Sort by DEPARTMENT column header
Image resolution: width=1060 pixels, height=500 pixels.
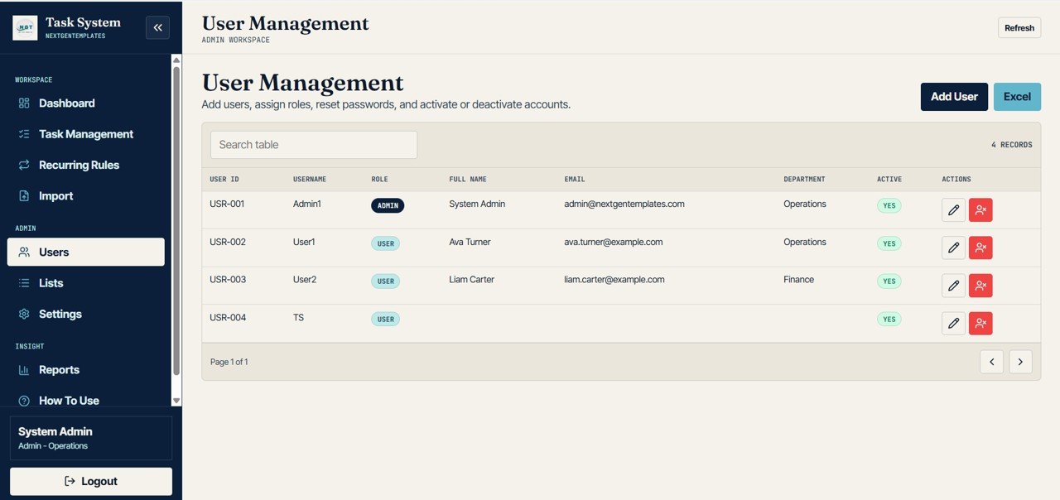(804, 180)
